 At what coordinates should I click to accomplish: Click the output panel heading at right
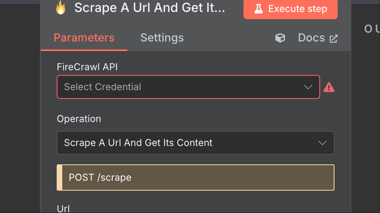[371, 29]
